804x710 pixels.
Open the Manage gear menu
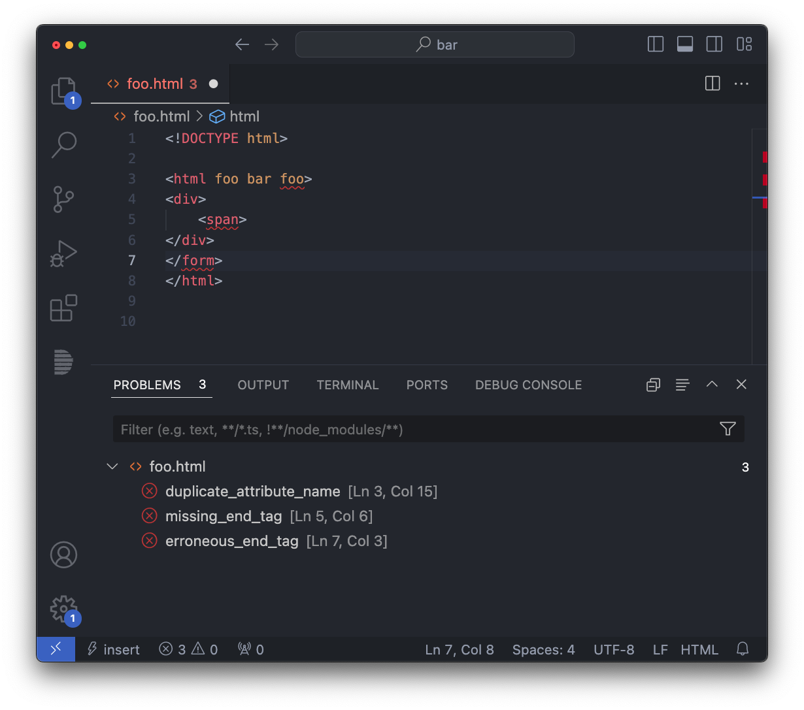coord(63,609)
